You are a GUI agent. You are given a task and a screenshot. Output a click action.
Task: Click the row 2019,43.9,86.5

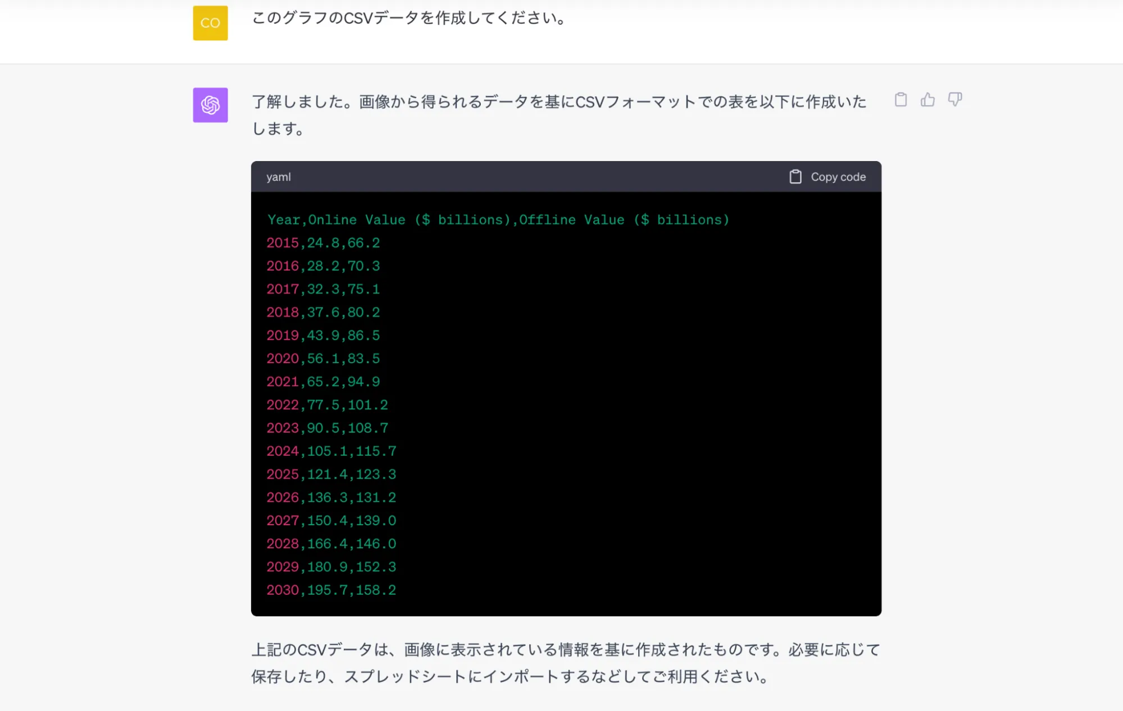[x=323, y=336]
